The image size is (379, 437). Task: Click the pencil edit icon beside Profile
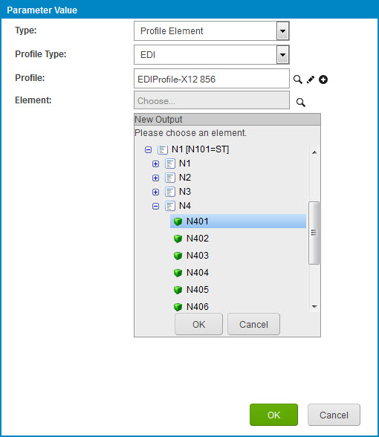coord(311,80)
